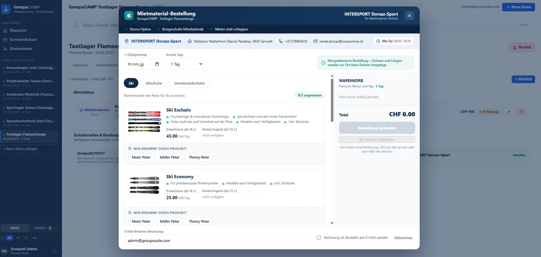Click the house icon before the Talstation address

pyautogui.click(x=190, y=41)
